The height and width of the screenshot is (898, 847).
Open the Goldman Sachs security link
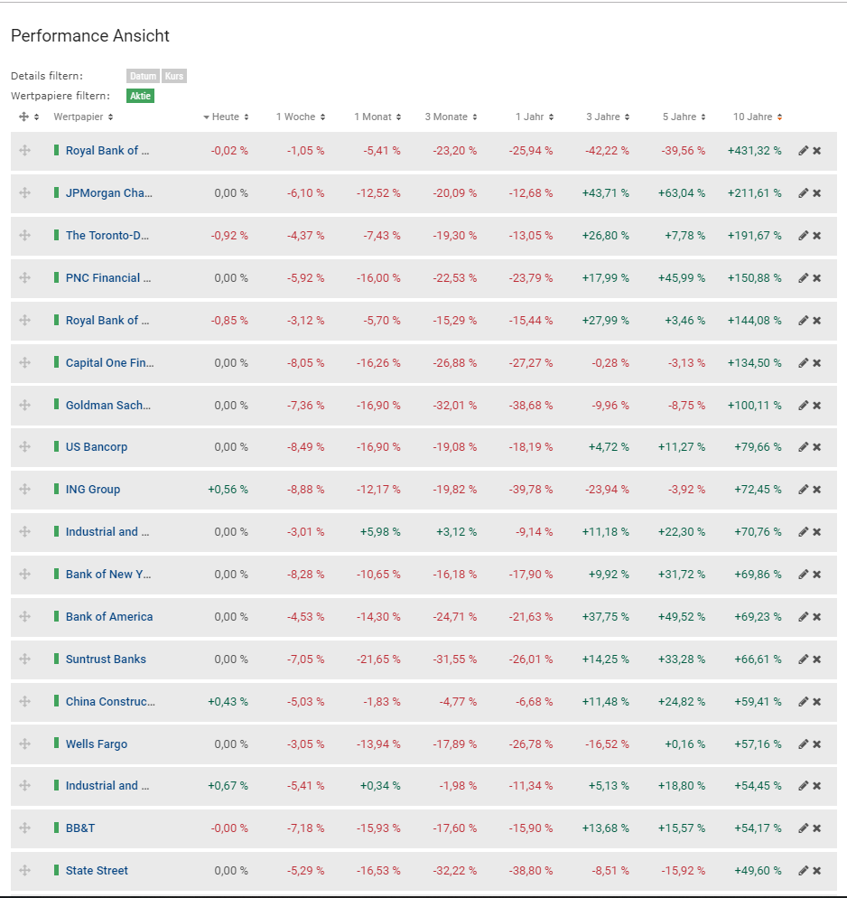[x=108, y=406]
